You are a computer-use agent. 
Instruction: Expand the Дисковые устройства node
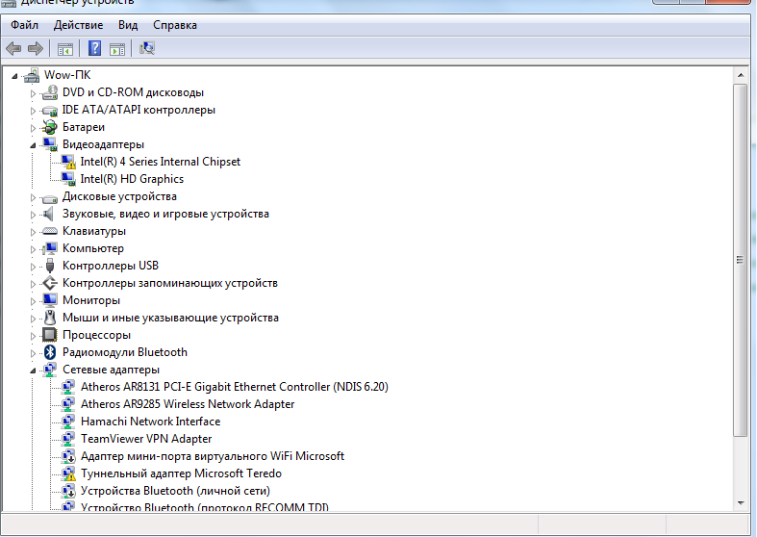coord(33,197)
